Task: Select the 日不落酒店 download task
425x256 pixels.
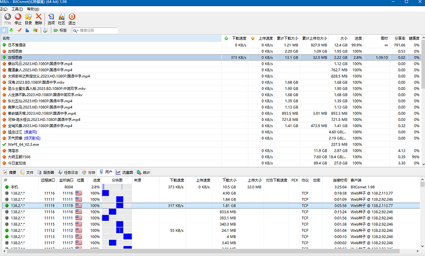Action: point(211,45)
